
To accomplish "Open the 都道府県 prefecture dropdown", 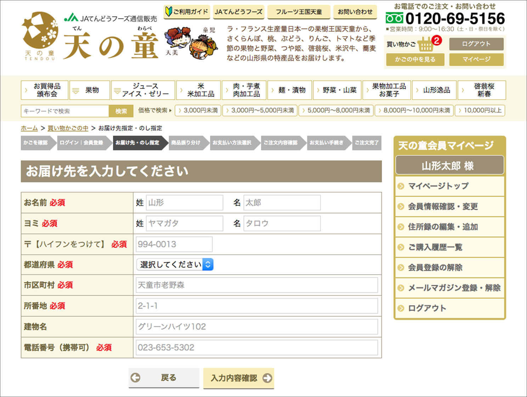I will click(175, 265).
